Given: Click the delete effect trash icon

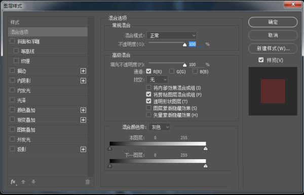Looking at the screenshot, I should (88, 182).
